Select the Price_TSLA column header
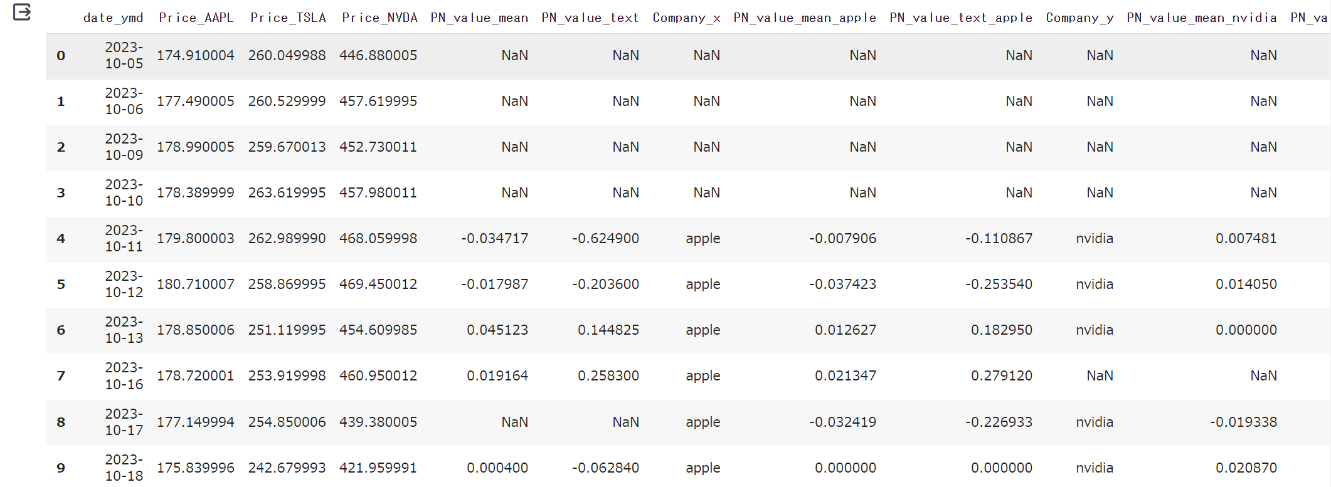 (x=288, y=18)
